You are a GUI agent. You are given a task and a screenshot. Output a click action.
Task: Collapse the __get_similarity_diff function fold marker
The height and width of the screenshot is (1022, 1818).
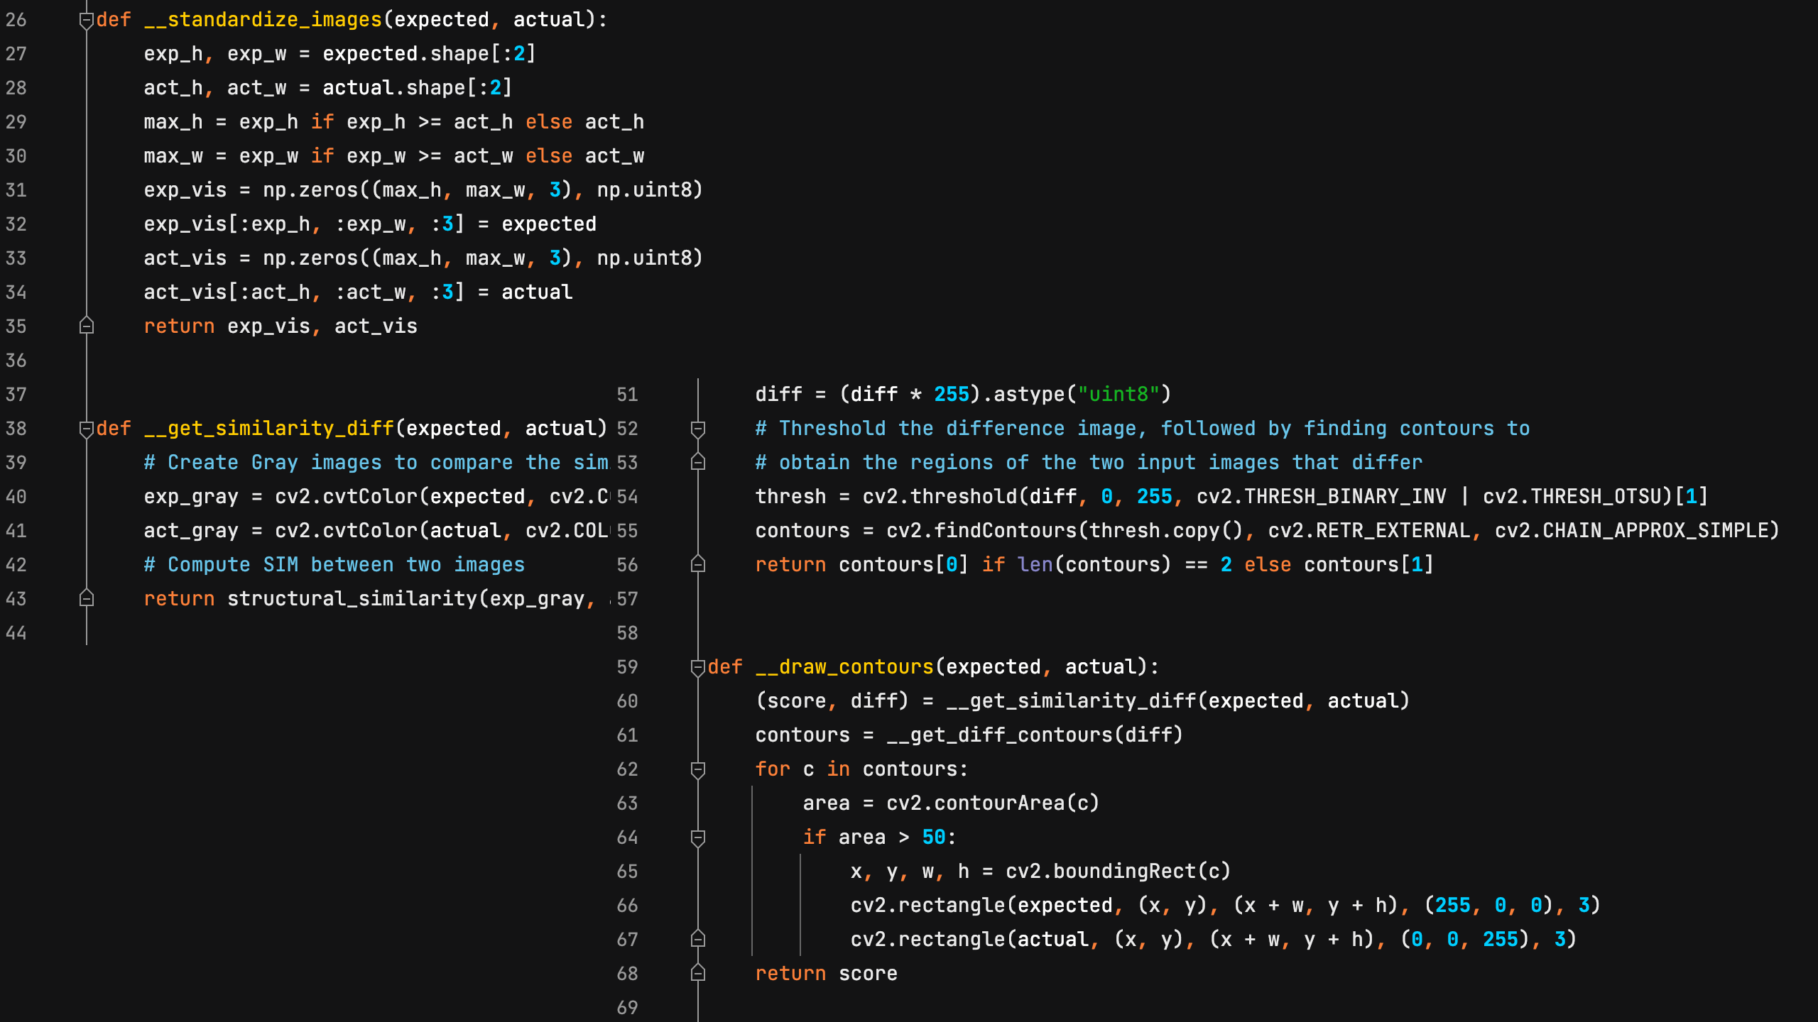[x=87, y=429]
